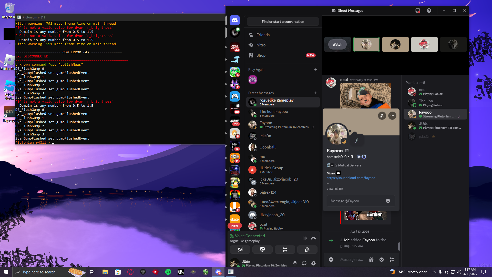
Task: Open the FVR server icon
Action: pos(234,72)
